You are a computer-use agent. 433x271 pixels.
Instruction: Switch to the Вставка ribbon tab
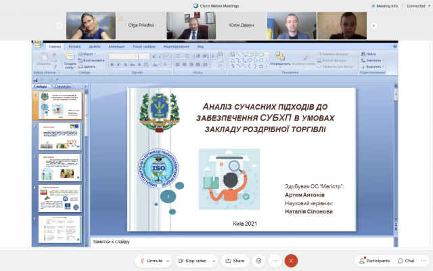tap(74, 47)
